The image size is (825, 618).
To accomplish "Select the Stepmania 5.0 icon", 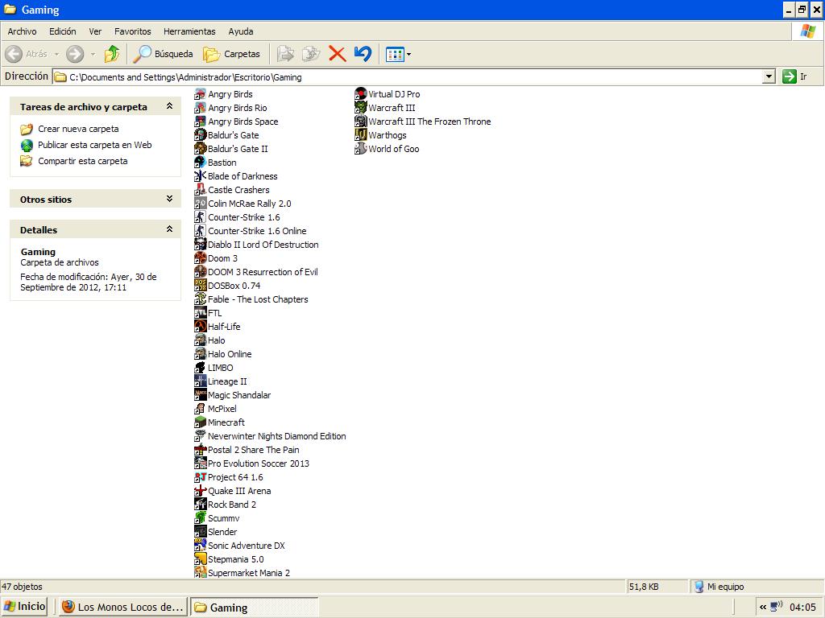I will (x=200, y=559).
